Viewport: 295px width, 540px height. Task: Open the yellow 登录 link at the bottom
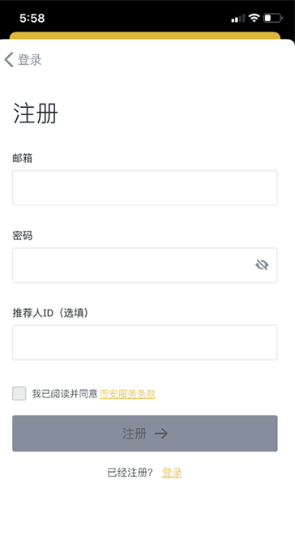click(x=172, y=473)
